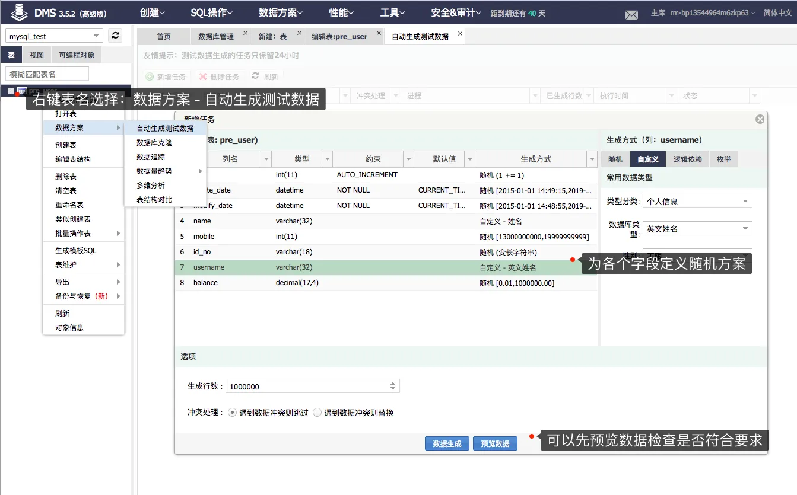Image resolution: width=797 pixels, height=495 pixels.
Task: Expand 表维护 in the context menu
Action: (x=84, y=265)
